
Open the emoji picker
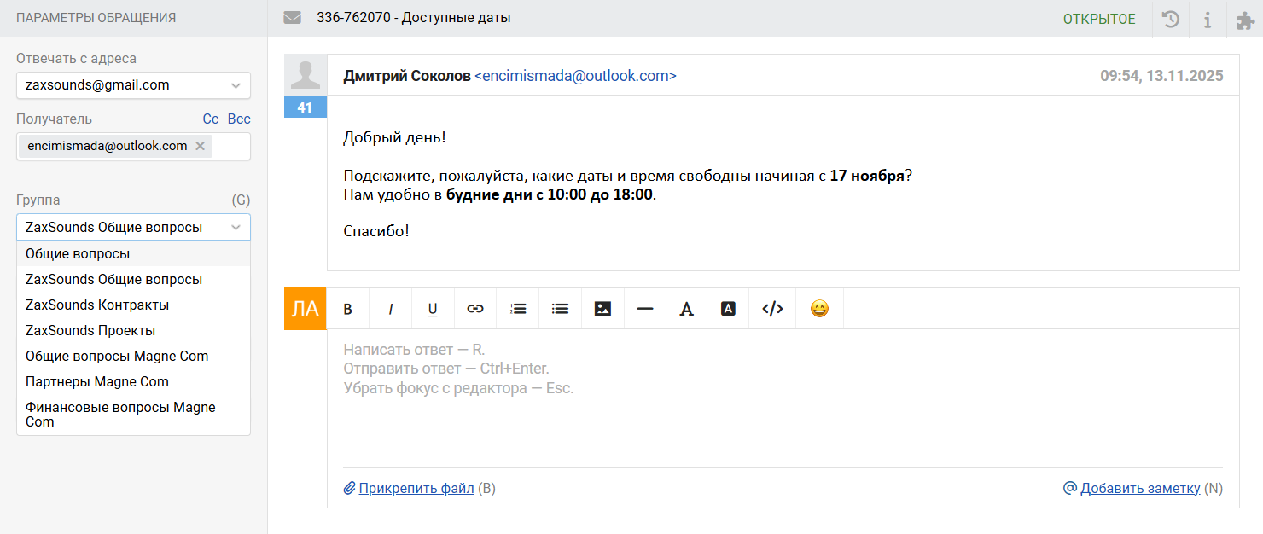click(x=819, y=309)
